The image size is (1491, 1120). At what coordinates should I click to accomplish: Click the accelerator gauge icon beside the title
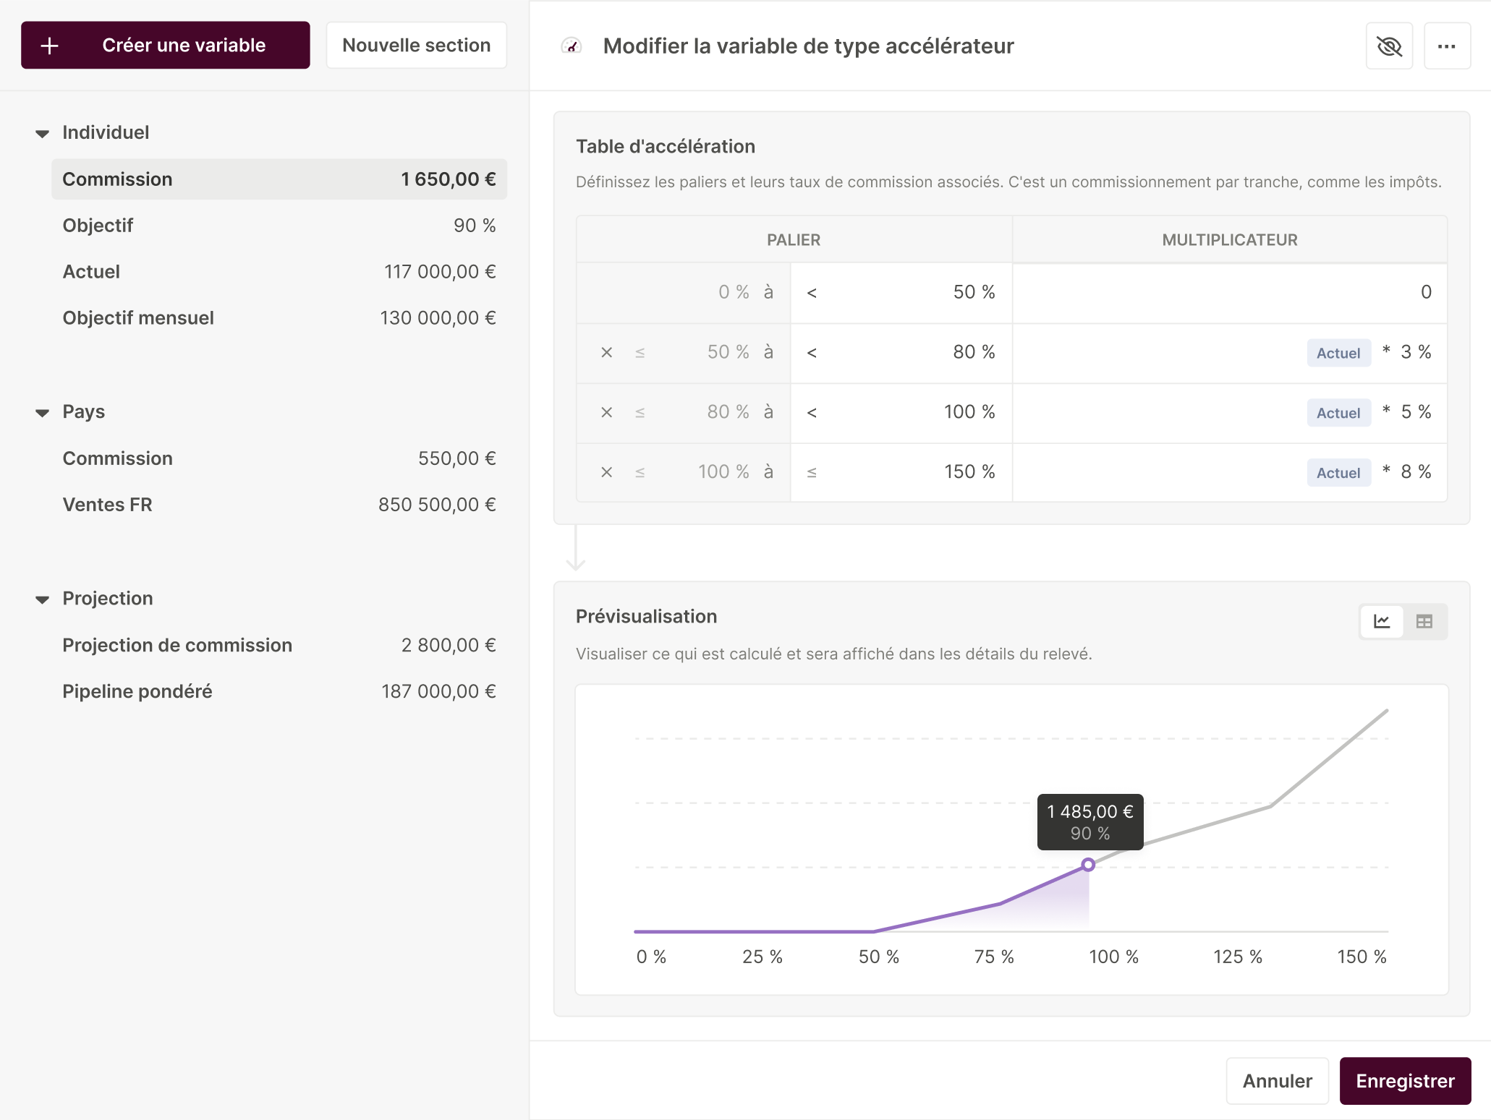point(572,46)
